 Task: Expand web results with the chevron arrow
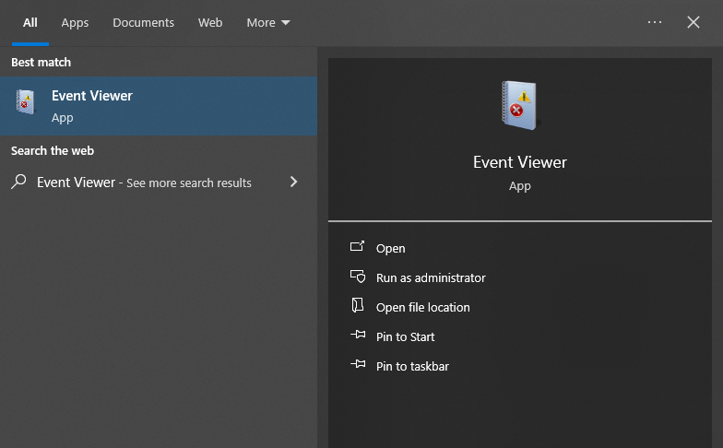coord(293,183)
